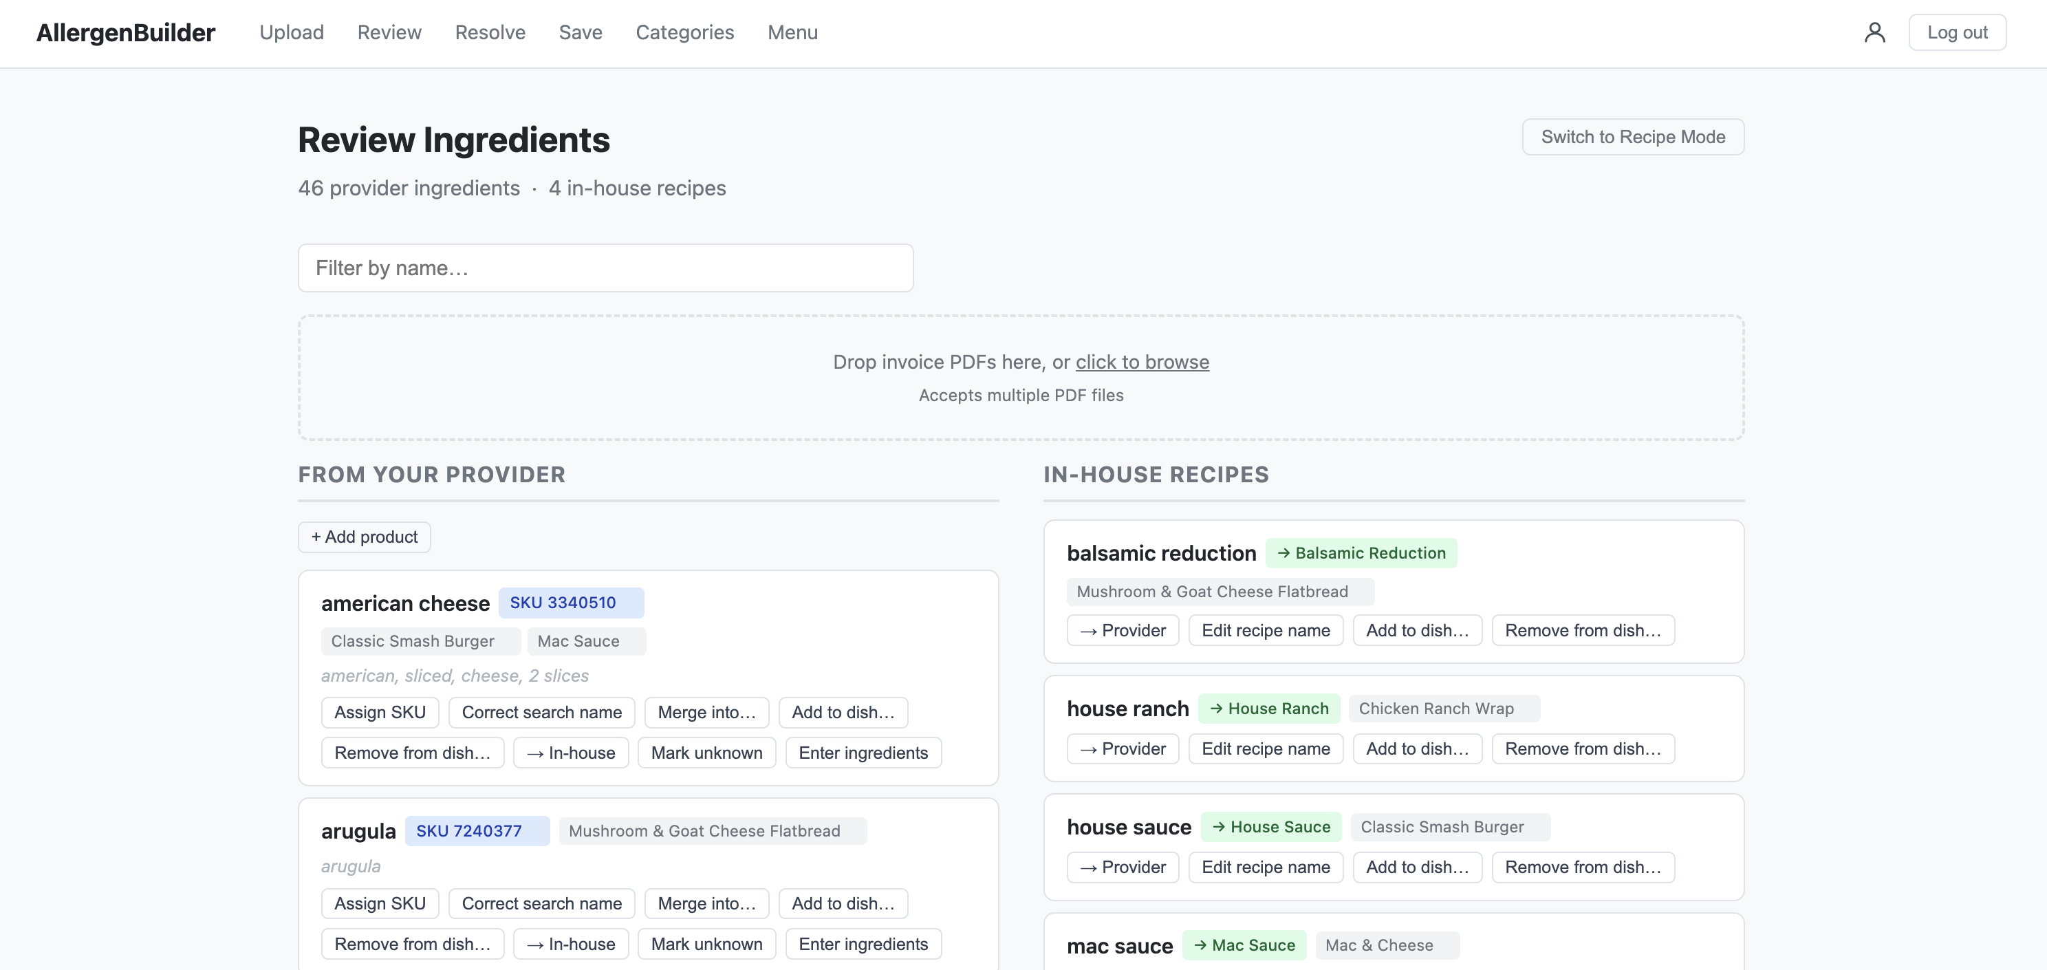Move house ranch to Provider
2047x970 pixels.
(1123, 749)
